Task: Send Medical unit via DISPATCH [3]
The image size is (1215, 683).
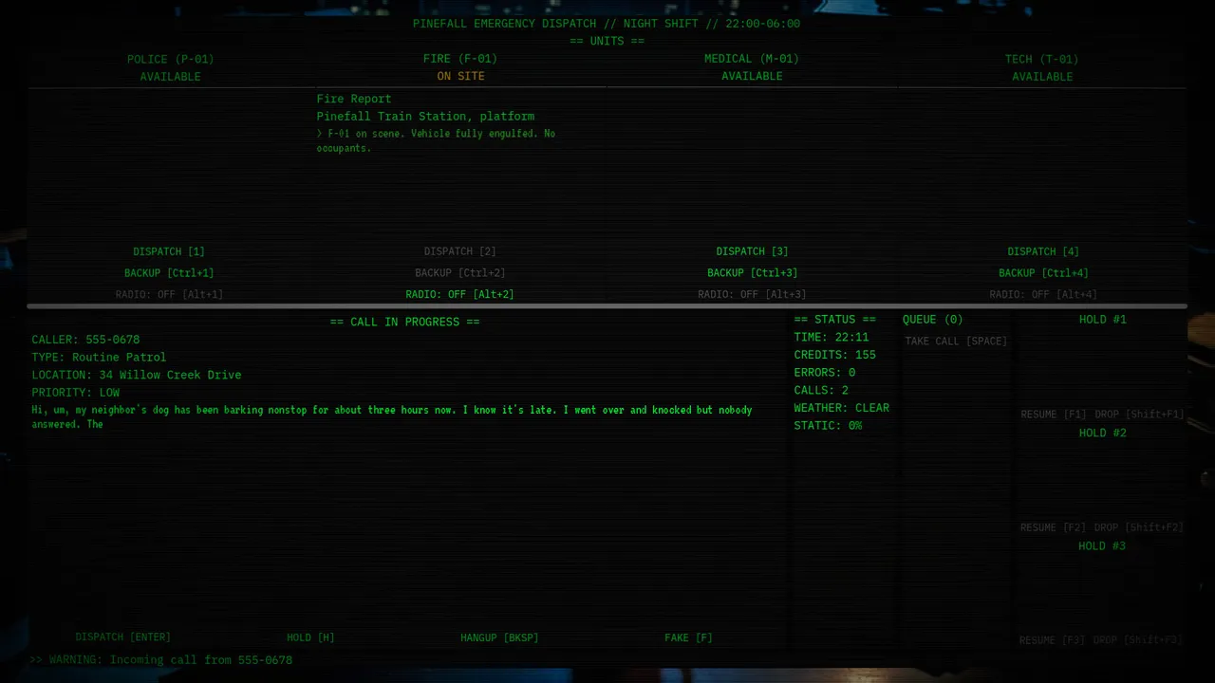Action: tap(752, 251)
